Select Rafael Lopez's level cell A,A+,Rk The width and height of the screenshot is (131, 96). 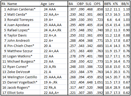pos(58,30)
